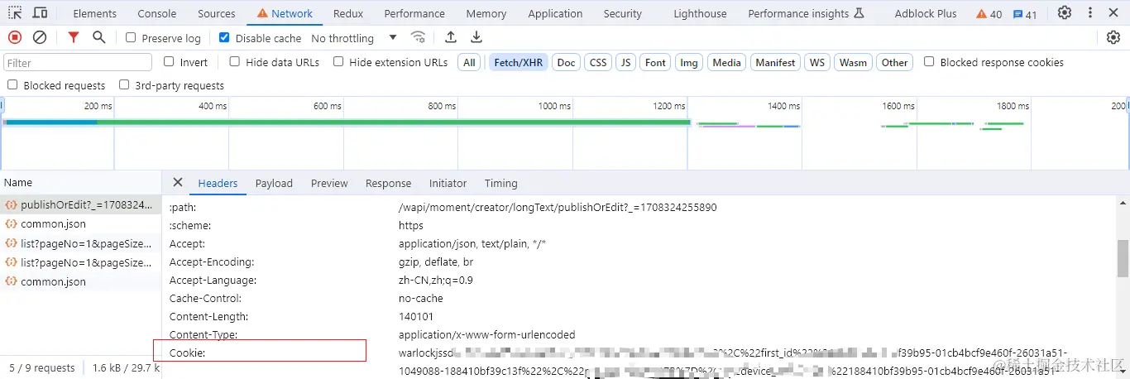Open the Lighthouse panel tab
Screen dimensions: 1130x379
tap(700, 13)
